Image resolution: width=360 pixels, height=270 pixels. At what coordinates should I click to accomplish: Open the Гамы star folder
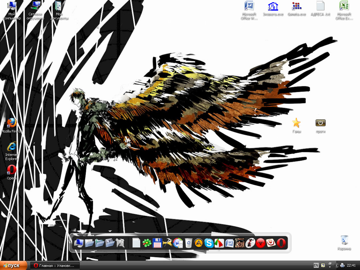[296, 123]
